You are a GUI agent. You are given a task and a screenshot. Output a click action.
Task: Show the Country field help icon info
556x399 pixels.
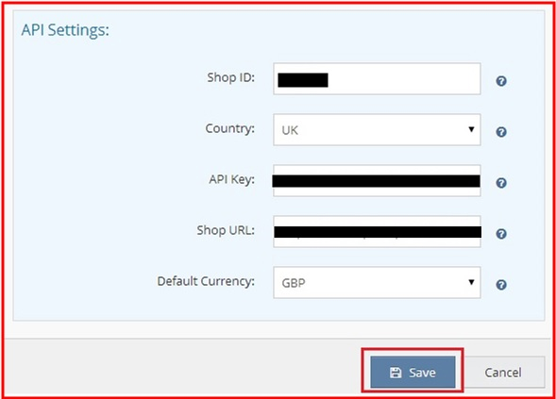(x=501, y=132)
